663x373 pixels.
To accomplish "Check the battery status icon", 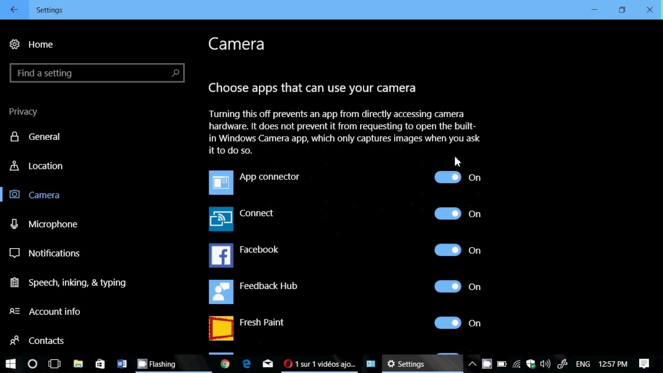I will (502, 364).
